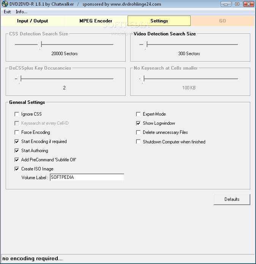Click the Defaults button

point(232,199)
